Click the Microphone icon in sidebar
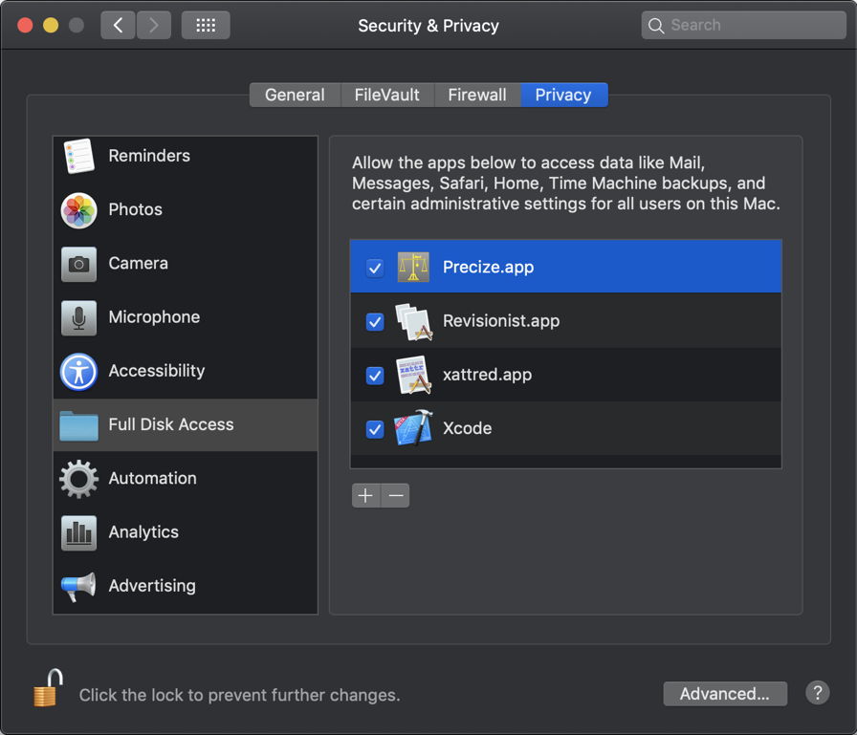 click(x=78, y=317)
